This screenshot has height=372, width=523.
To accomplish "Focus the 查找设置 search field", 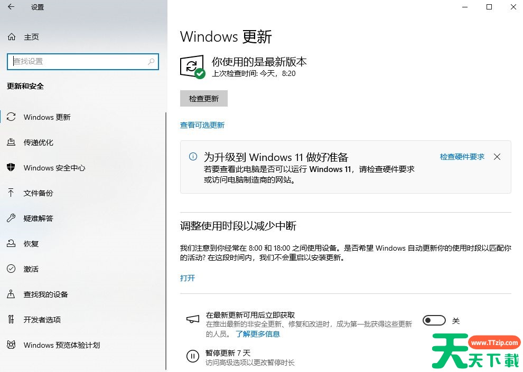I will pos(83,62).
